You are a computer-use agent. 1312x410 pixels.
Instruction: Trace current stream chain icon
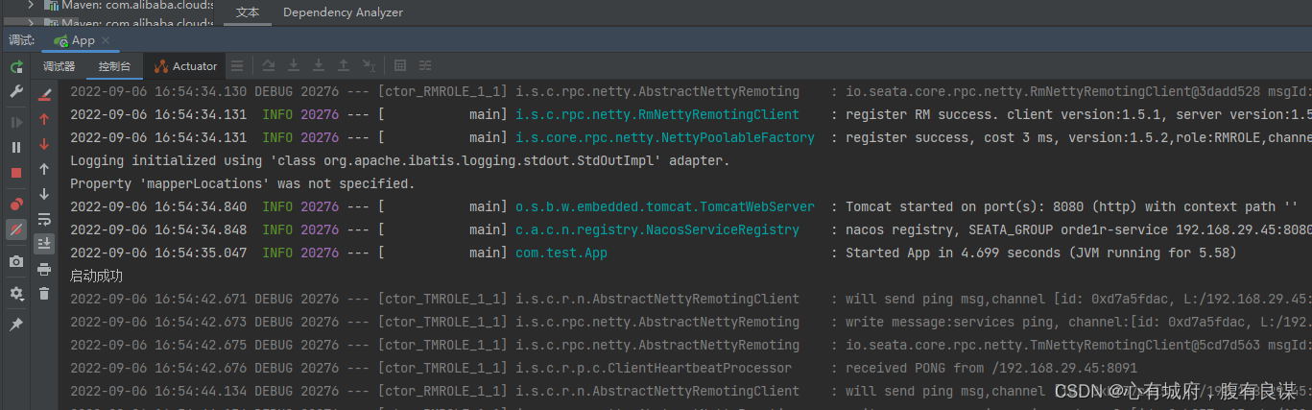tap(425, 66)
